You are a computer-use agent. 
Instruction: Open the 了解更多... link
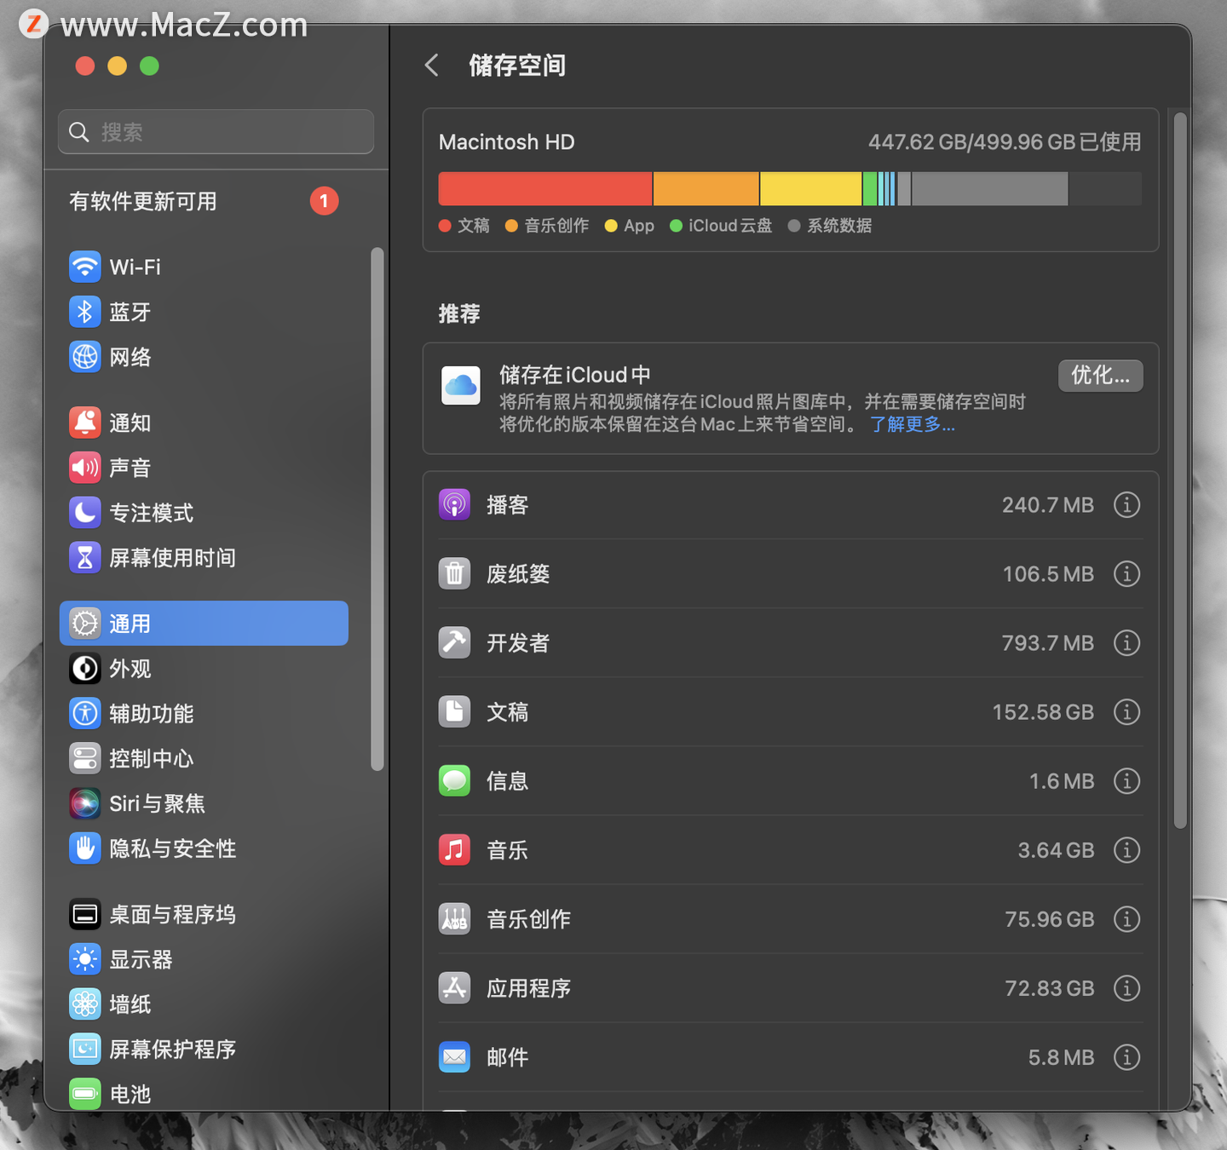coord(913,424)
